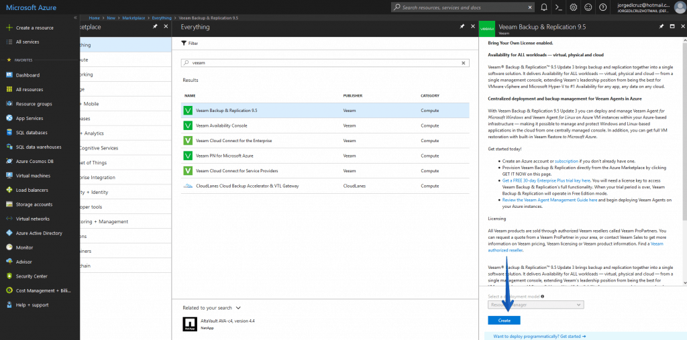Screen dimensions: 687x340
Task: Select Veeam PN for Microsoft Azure
Action: click(x=325, y=156)
